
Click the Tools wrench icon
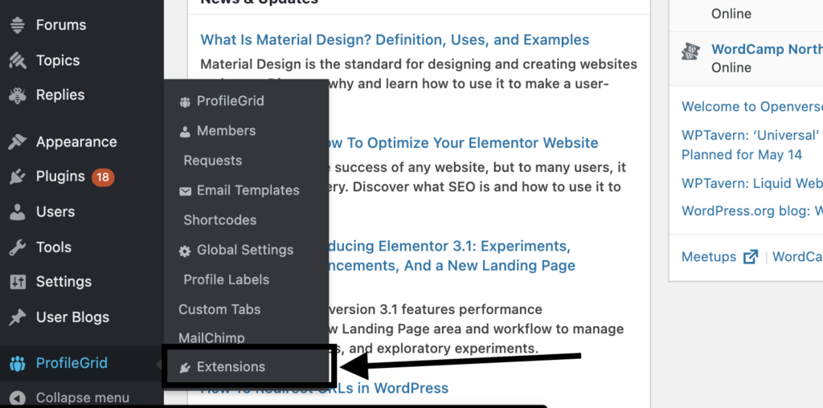(18, 247)
